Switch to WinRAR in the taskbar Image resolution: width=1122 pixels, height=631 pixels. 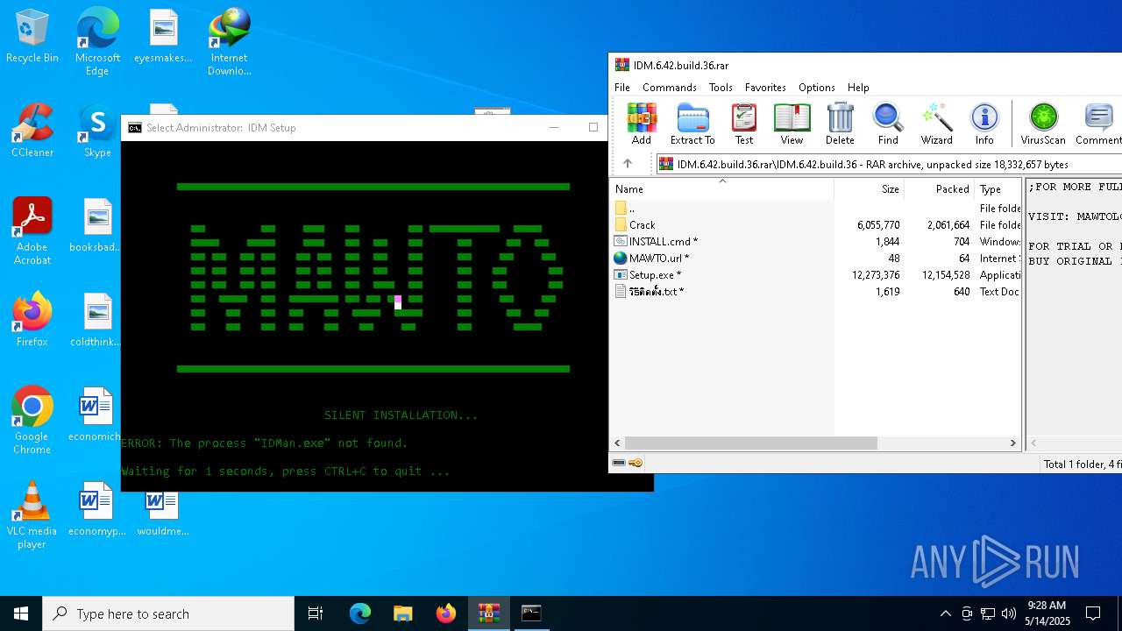point(488,613)
